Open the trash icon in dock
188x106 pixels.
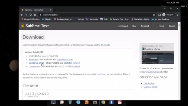70,102
